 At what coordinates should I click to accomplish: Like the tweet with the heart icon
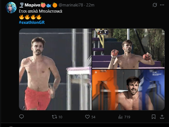coord(87,117)
